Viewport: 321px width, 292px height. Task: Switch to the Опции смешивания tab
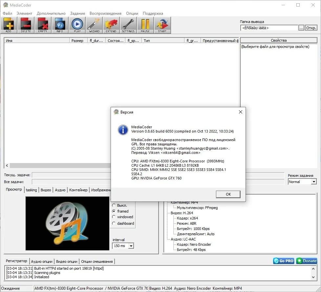click(x=97, y=261)
